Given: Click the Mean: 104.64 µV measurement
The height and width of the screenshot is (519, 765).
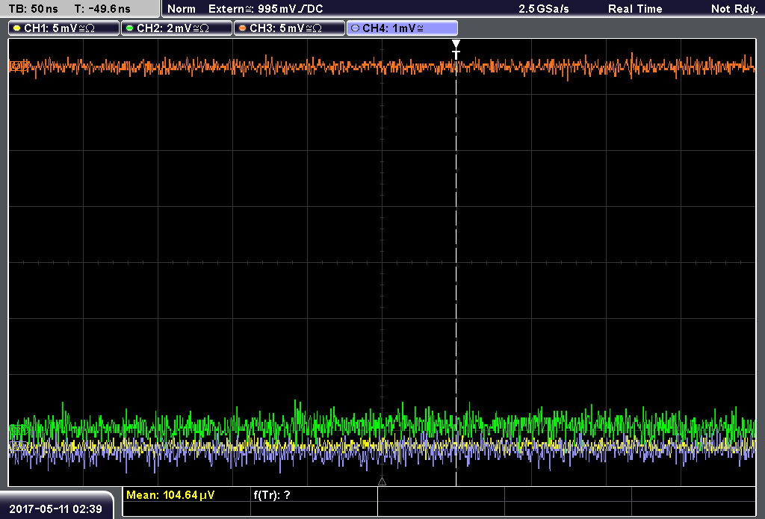Looking at the screenshot, I should [x=170, y=495].
